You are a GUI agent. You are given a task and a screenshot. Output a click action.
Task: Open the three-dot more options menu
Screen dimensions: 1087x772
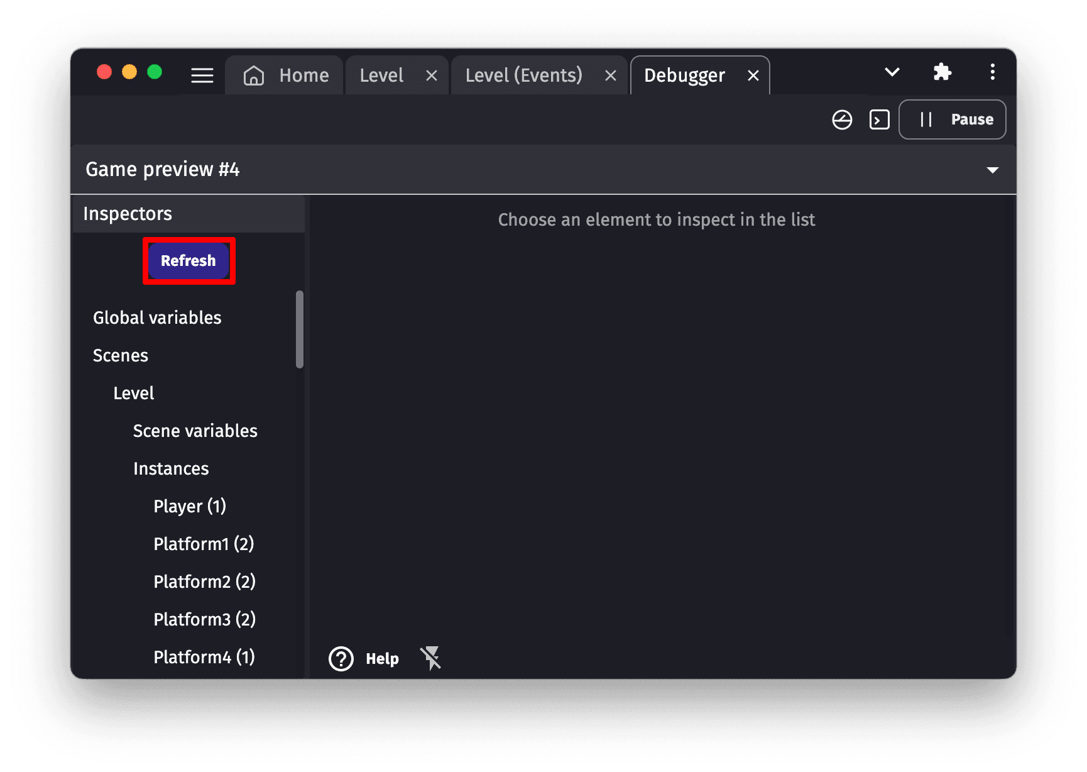(x=992, y=72)
